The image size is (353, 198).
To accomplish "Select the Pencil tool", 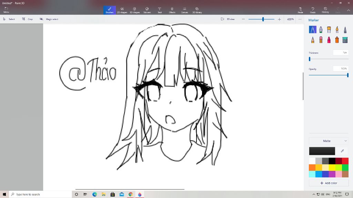I will pyautogui.click(x=312, y=40).
